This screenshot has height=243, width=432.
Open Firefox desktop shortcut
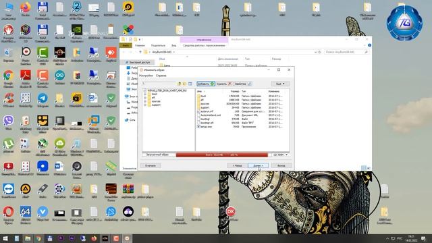pos(26,10)
